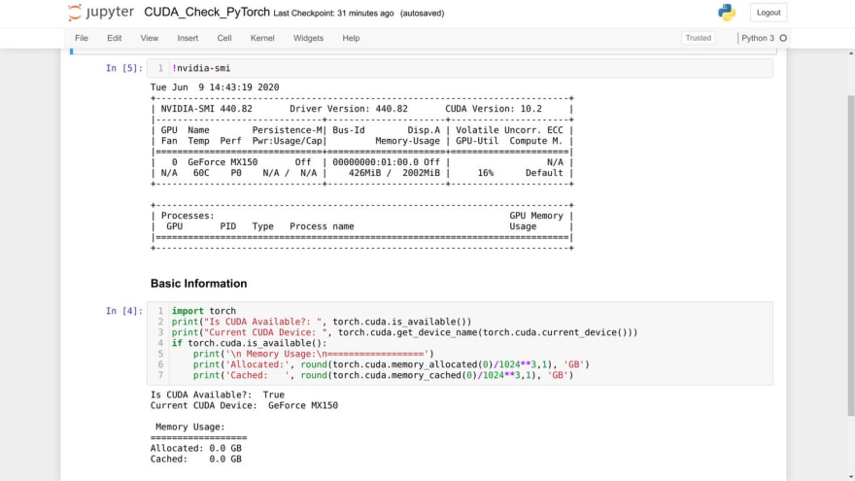Viewport: 855px width, 481px height.
Task: Click the memory_cached print code line
Action: tap(383, 375)
